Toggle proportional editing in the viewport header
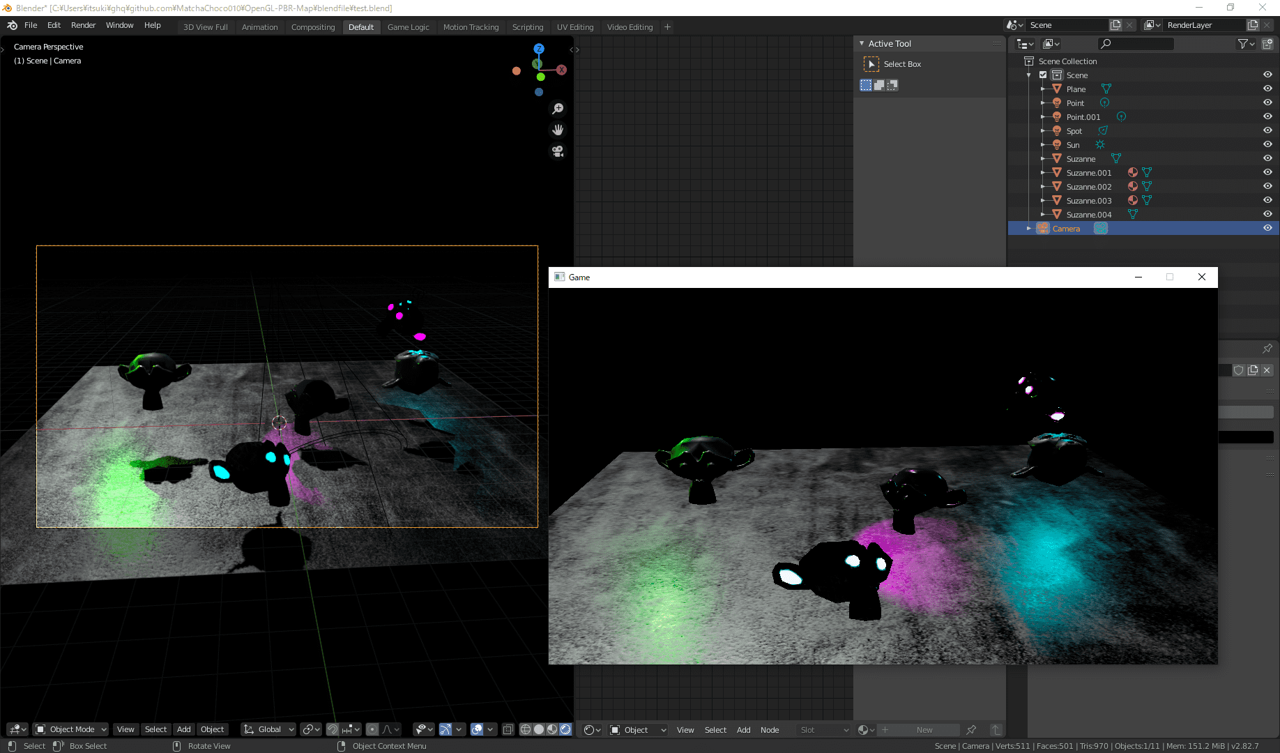The image size is (1280, 753). coord(372,729)
